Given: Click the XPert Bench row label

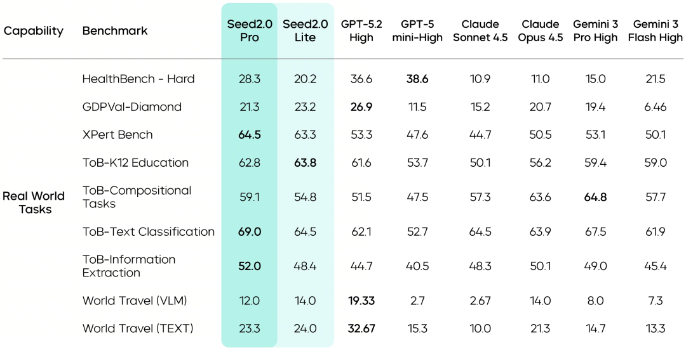Looking at the screenshot, I should click(x=118, y=134).
